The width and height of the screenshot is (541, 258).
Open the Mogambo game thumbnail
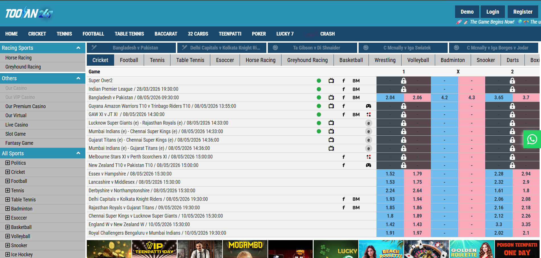(245, 249)
